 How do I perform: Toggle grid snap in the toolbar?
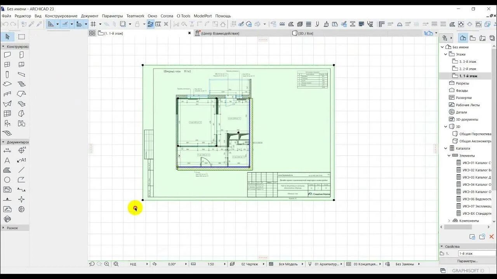pyautogui.click(x=93, y=24)
